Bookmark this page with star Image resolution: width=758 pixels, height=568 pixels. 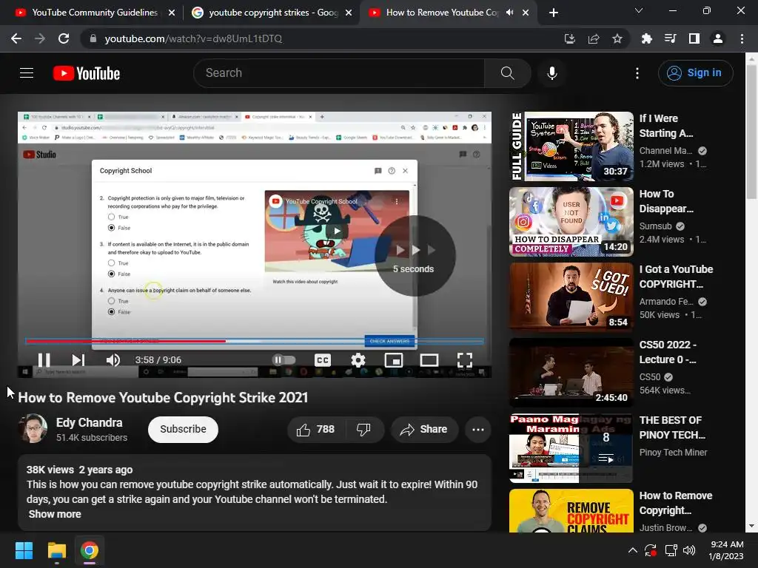pos(617,38)
